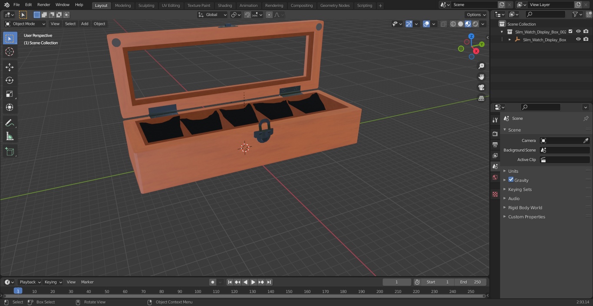
Task: Open the Blender logo menu
Action: coord(6,5)
